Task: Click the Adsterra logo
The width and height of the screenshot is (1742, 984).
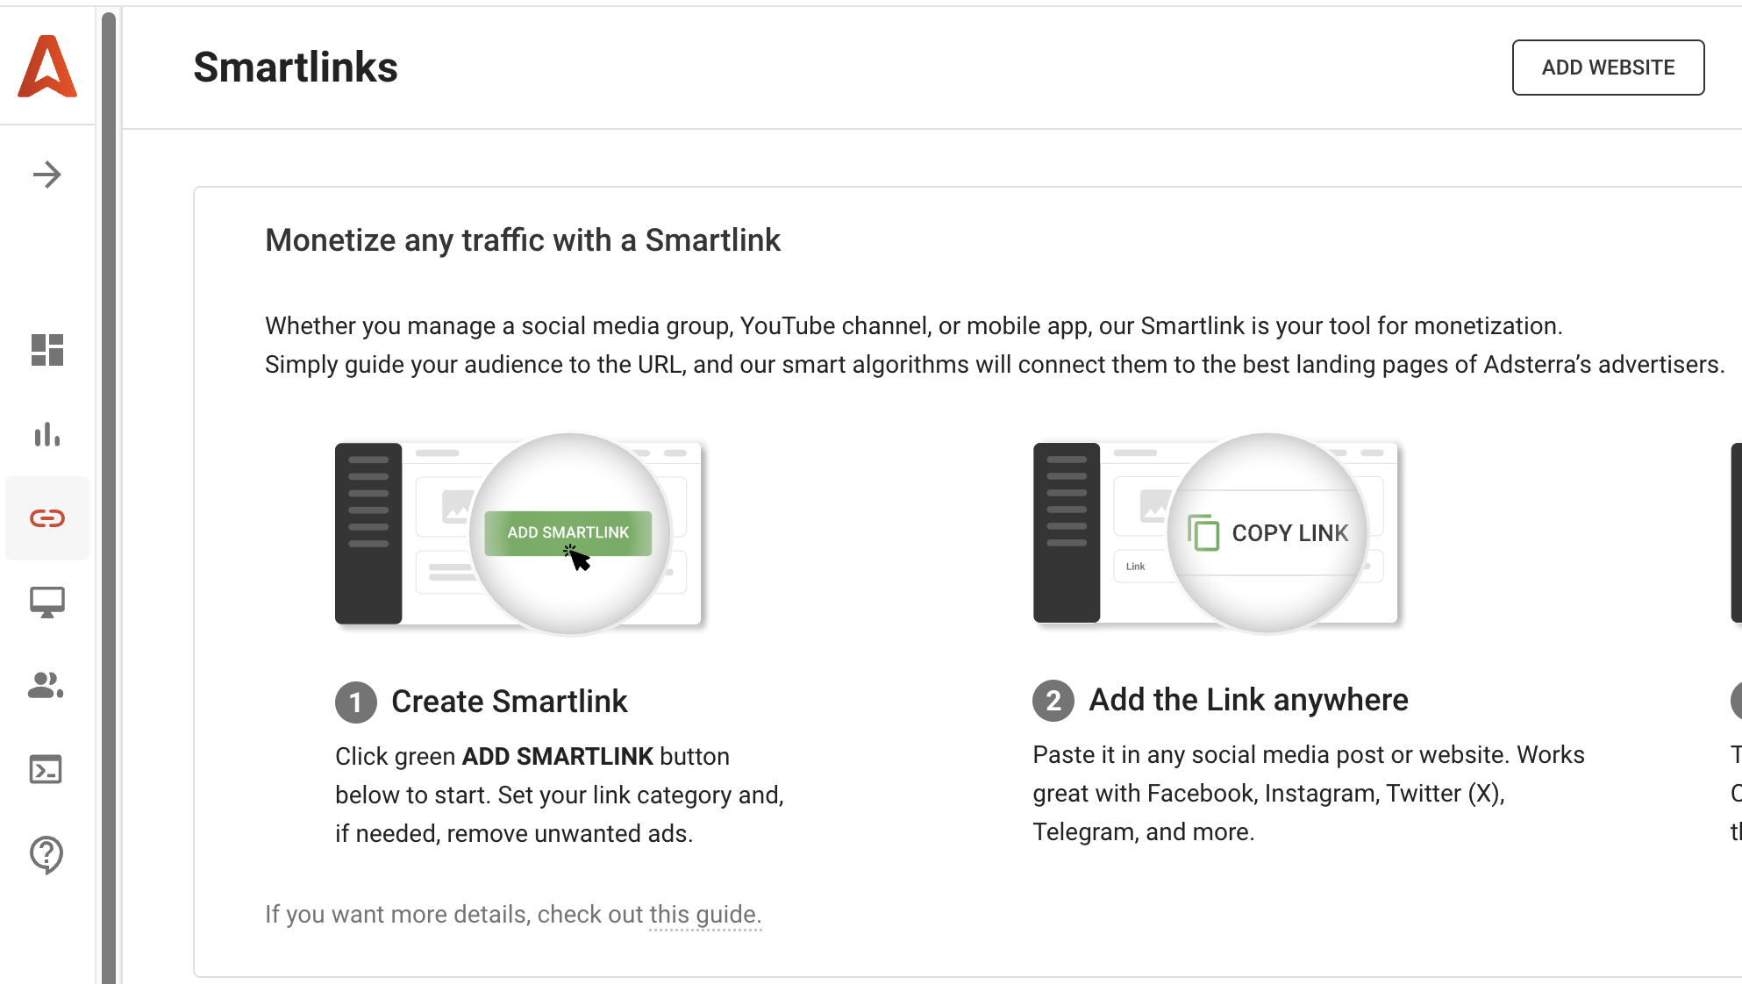Action: coord(47,67)
